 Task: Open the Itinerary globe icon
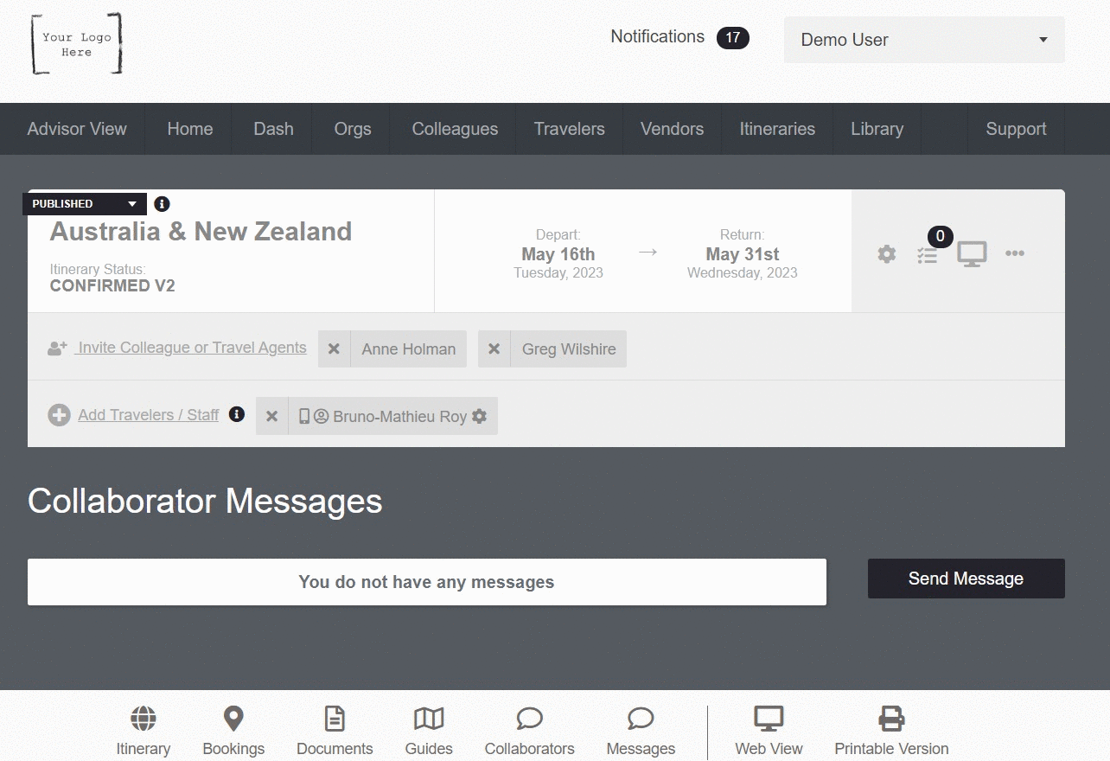(x=144, y=718)
